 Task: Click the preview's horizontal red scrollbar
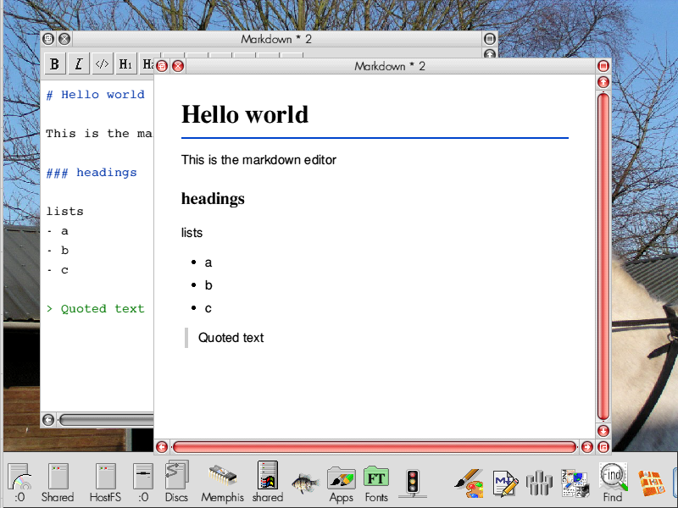coord(375,447)
